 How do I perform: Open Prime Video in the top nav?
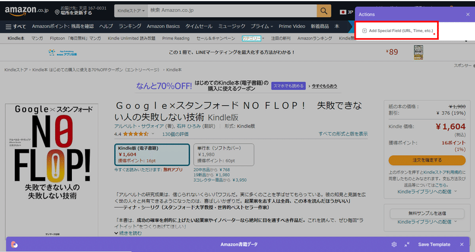coord(292,26)
